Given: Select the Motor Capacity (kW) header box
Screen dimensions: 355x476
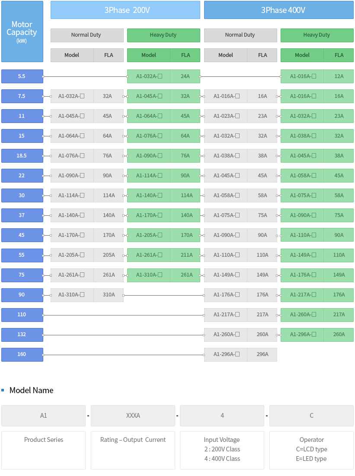Looking at the screenshot, I should 22,32.
